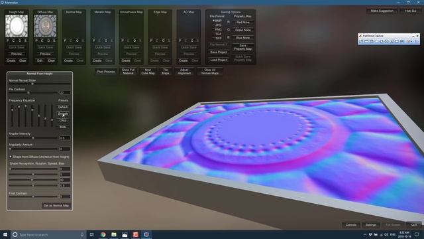424x239 pixels.
Task: Click the Hide Gui button
Action: click(411, 11)
